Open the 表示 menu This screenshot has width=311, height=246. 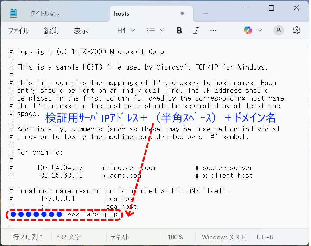[x=81, y=31]
